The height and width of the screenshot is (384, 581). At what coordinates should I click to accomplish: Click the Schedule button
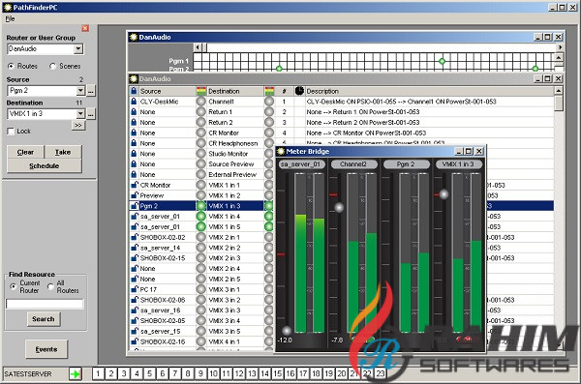coord(45,166)
